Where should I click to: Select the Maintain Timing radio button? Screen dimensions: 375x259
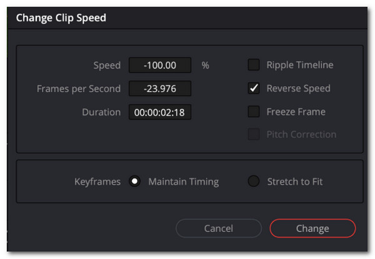[x=134, y=182]
